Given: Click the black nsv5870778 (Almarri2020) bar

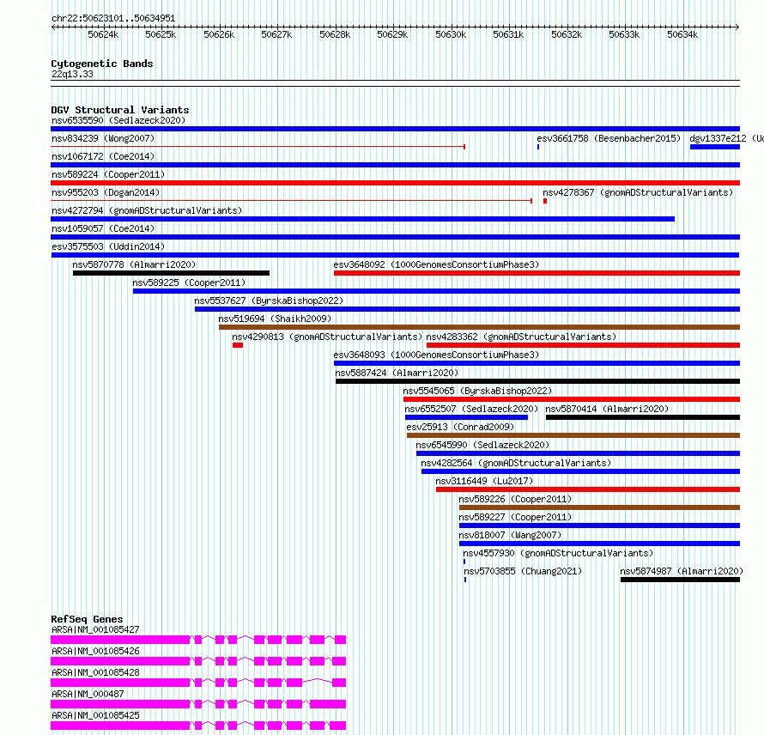Looking at the screenshot, I should click(x=171, y=273).
